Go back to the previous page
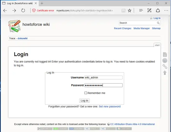Viewport: 171px width, 132px height. (x=5, y=11)
